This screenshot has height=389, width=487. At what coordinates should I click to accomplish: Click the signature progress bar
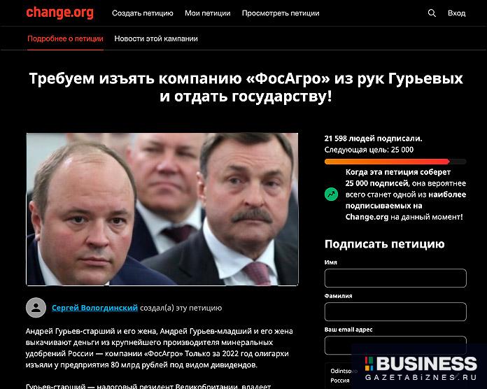[x=395, y=162]
